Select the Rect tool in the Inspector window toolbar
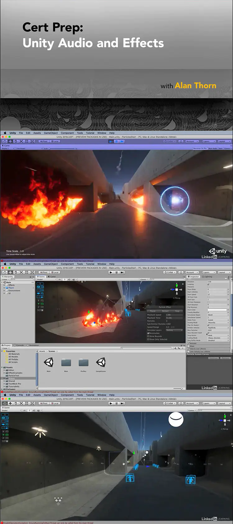Viewport: 233px width, 524px height. (27, 272)
